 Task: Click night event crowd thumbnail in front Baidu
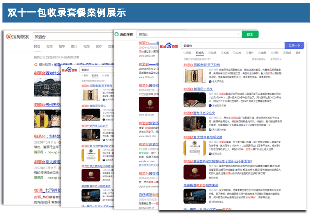195,100
